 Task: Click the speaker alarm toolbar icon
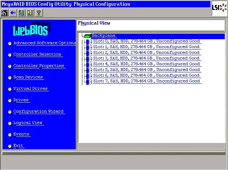click(x=30, y=13)
